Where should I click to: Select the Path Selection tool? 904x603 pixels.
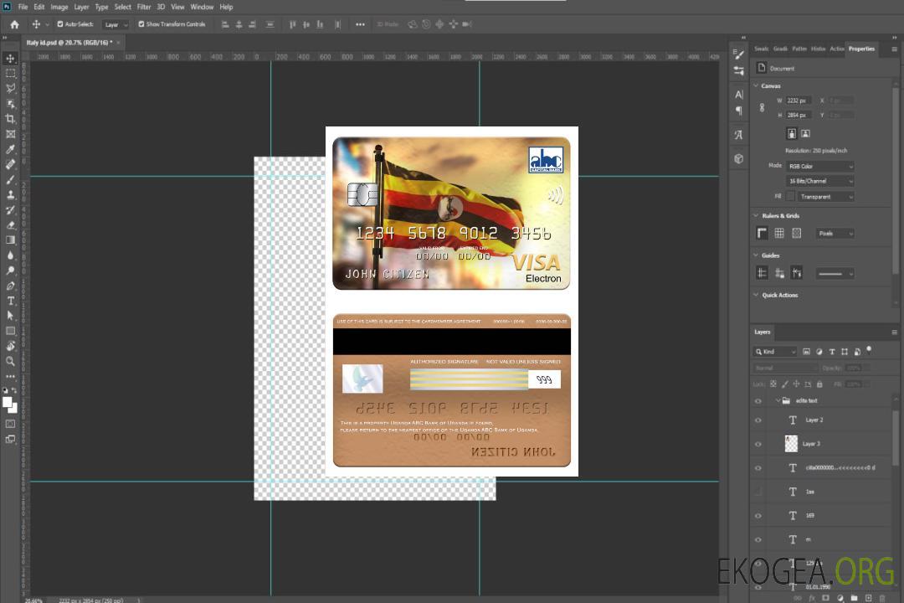click(x=10, y=316)
